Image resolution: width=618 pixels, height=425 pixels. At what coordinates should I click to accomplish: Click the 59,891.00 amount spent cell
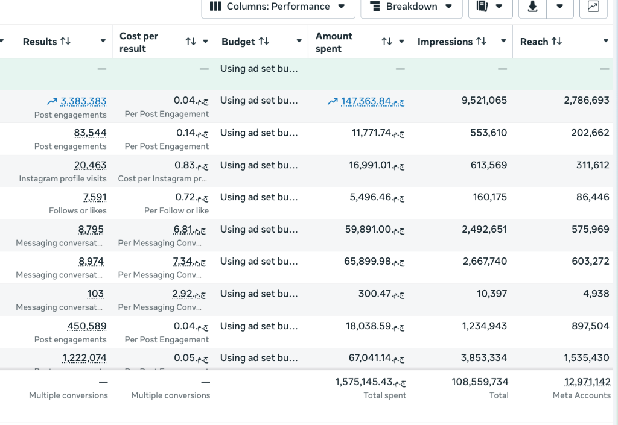click(x=375, y=230)
